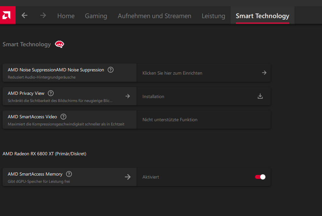Click AMD Noise Suppression label
This screenshot has height=216, width=322.
click(56, 70)
